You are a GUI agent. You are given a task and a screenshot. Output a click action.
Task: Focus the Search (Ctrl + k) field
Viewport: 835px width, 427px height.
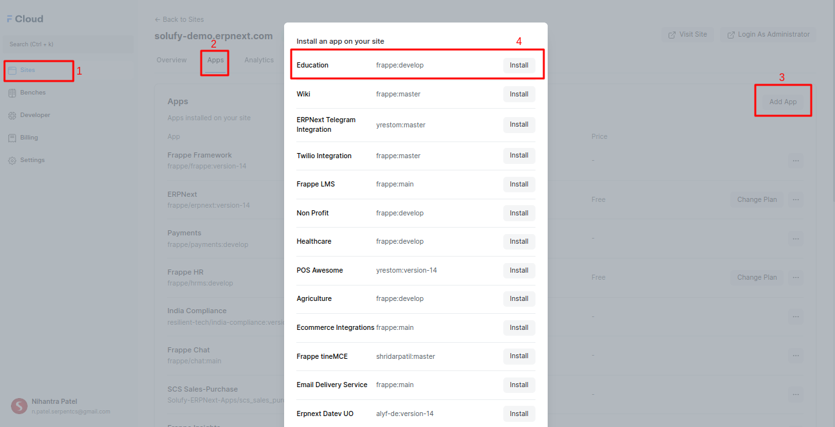click(x=67, y=44)
